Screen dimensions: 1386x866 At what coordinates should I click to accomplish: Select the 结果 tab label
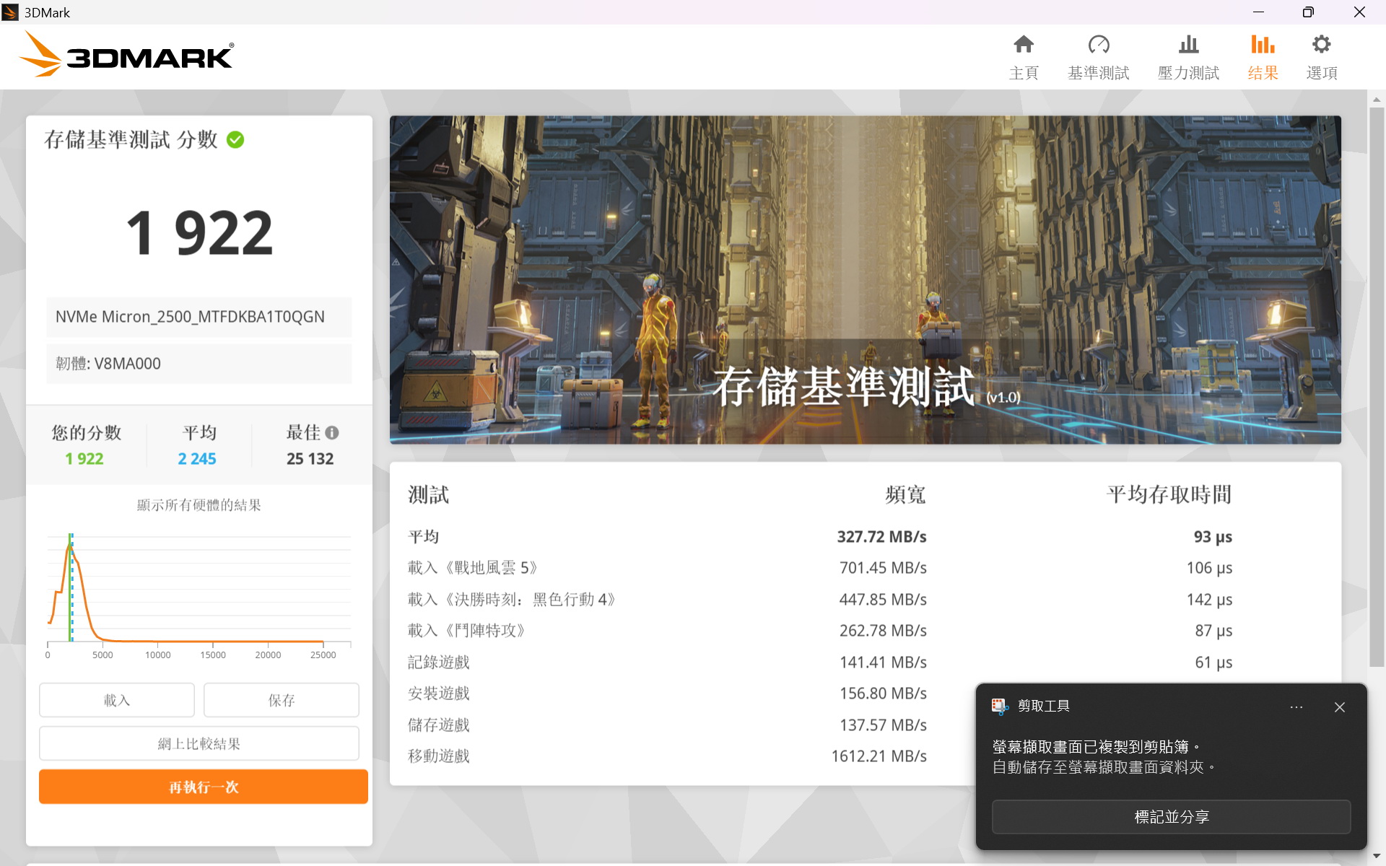[1263, 73]
